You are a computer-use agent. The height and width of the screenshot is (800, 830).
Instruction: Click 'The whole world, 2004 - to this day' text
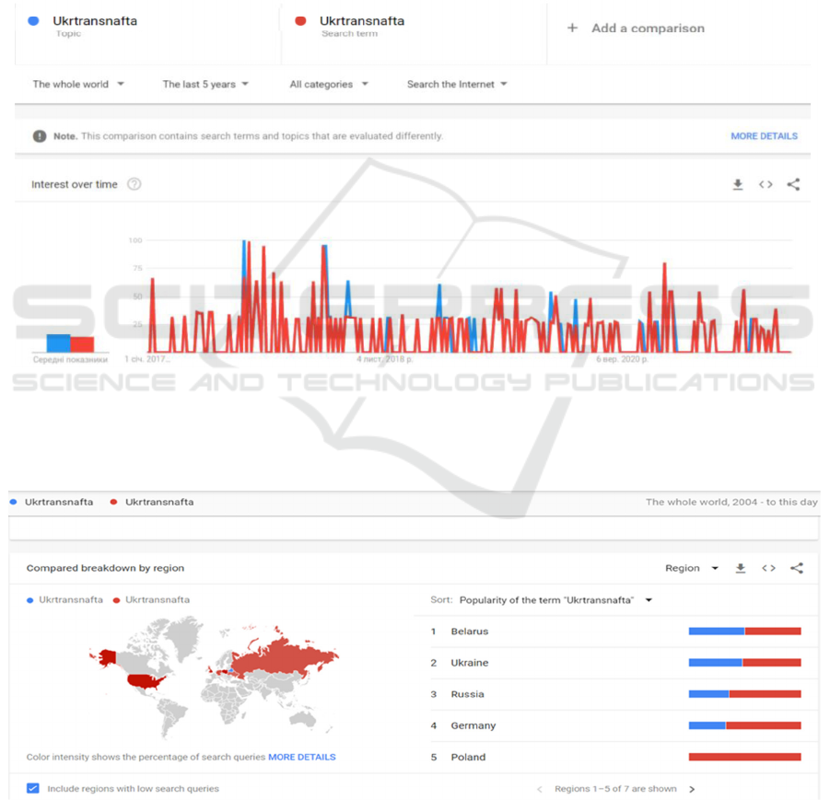pos(731,502)
